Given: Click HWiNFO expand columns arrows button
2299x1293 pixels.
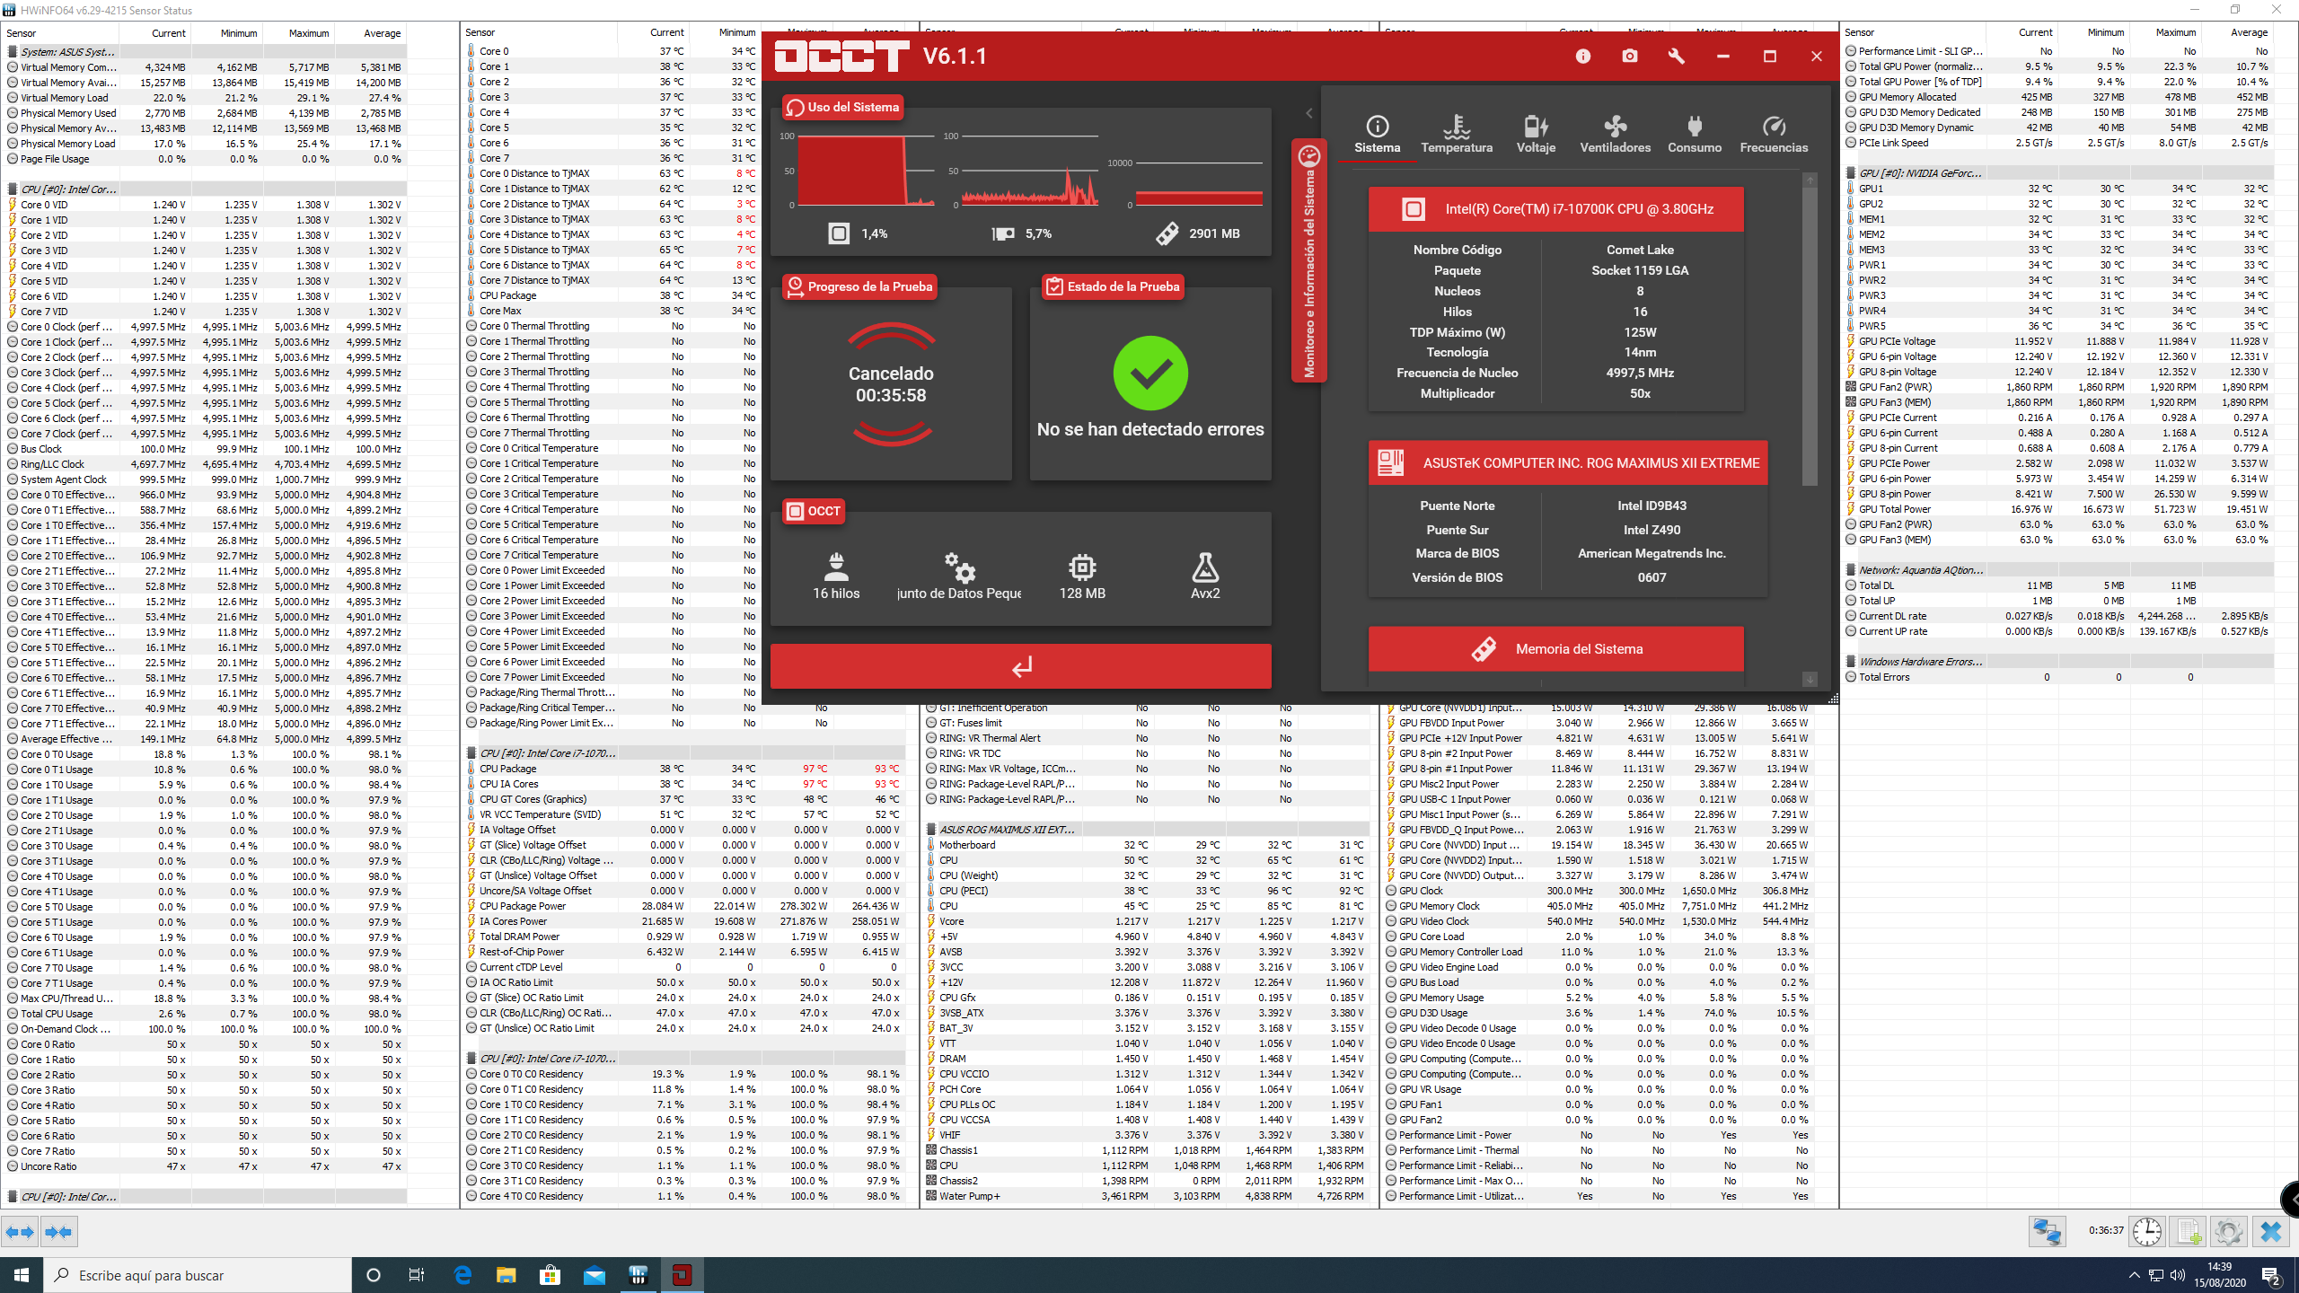Looking at the screenshot, I should tap(20, 1232).
